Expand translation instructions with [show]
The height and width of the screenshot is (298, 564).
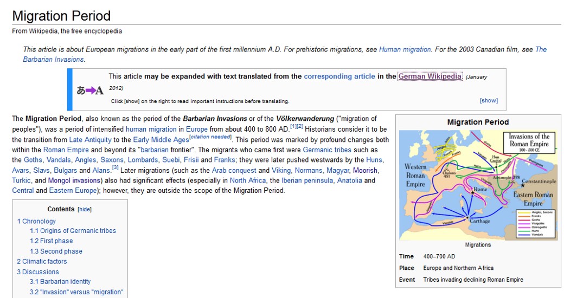tap(489, 101)
